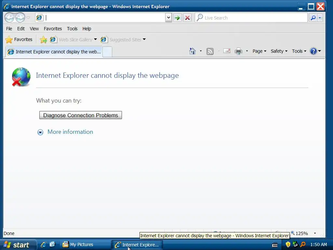Open the Favorites menu in menu bar
333x250 pixels.
53,29
